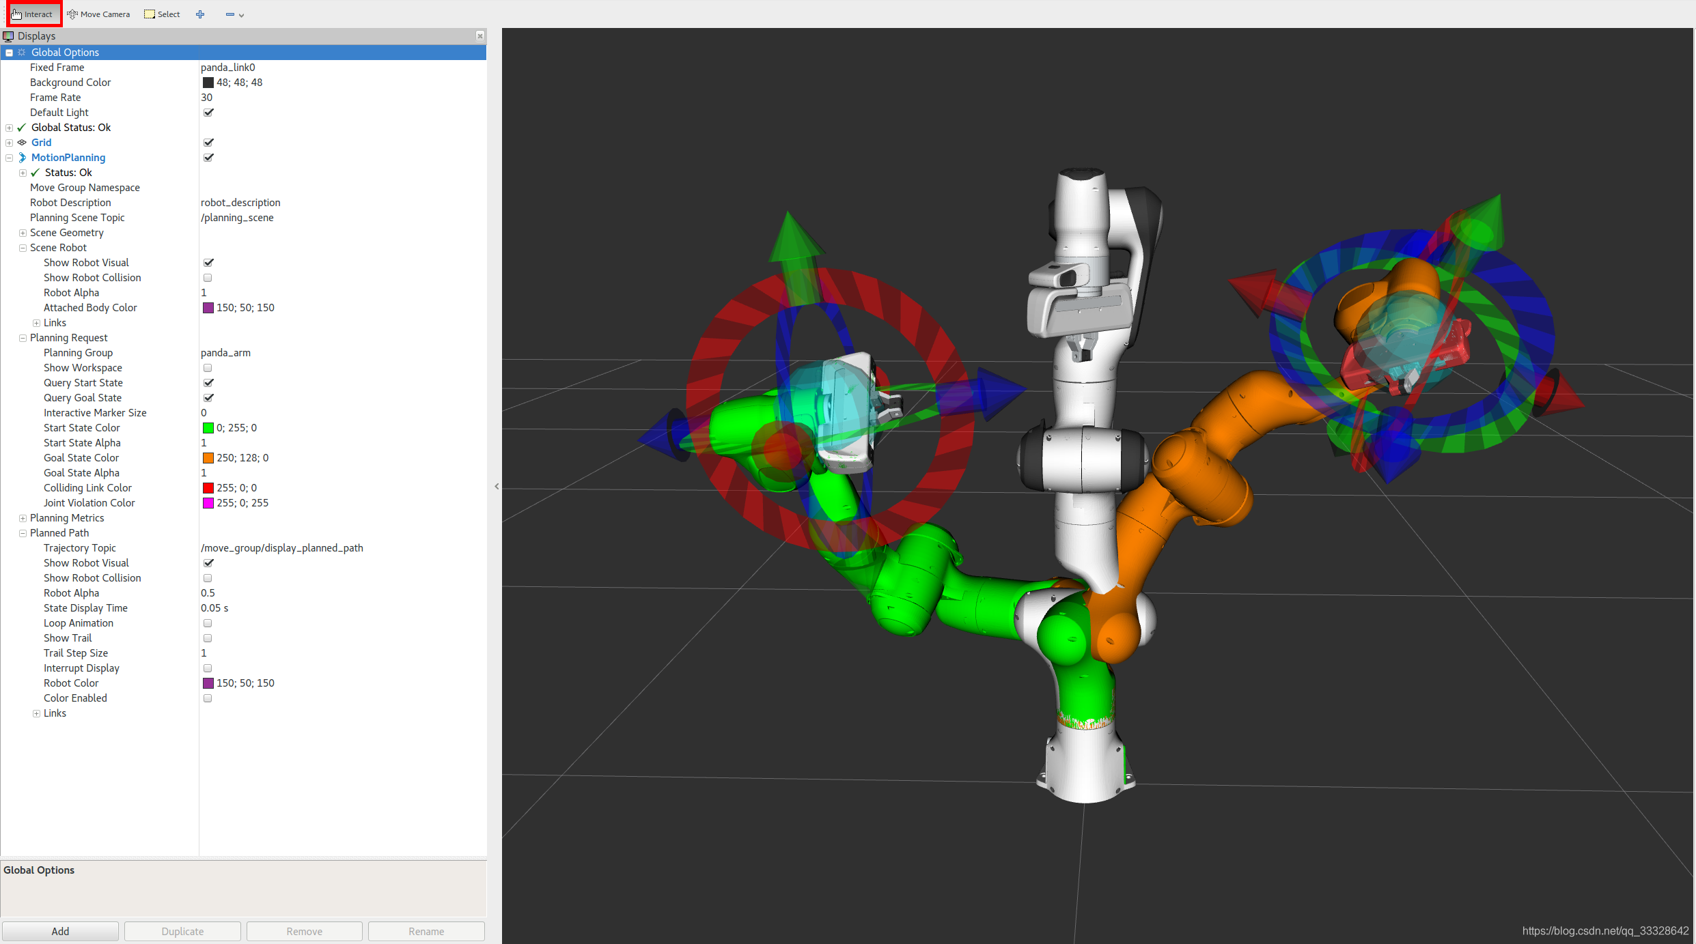Select the Global Options tree row
Screen dimensions: 1696x944
coord(65,53)
